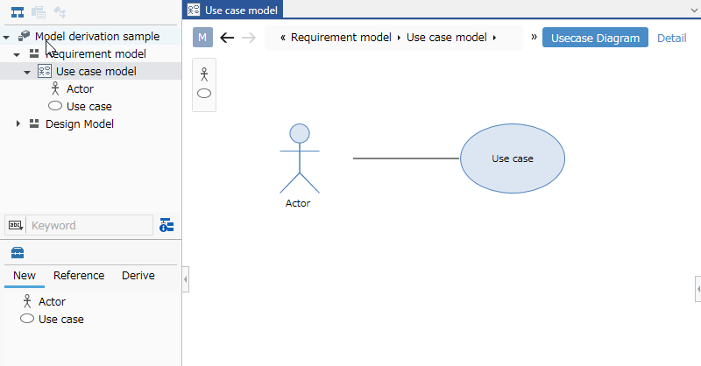
Task: Click the greyed window stack toolbar icon
Action: pyautogui.click(x=39, y=12)
